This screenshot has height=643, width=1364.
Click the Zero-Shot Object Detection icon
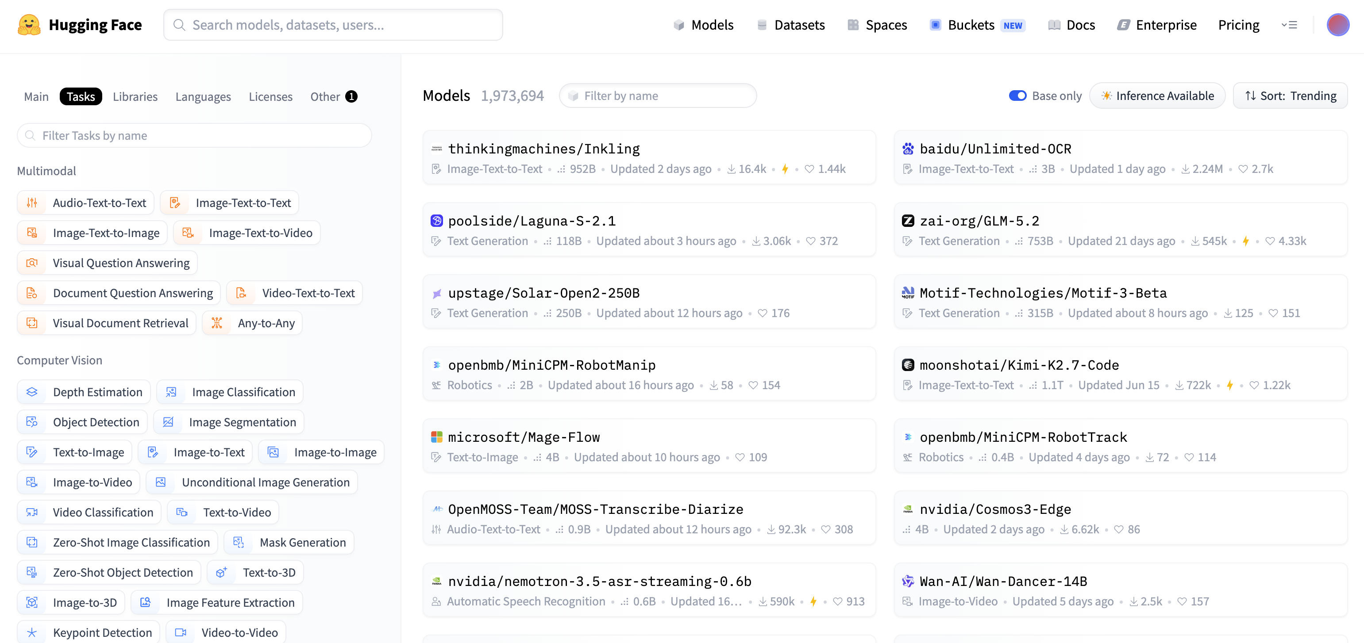[32, 573]
